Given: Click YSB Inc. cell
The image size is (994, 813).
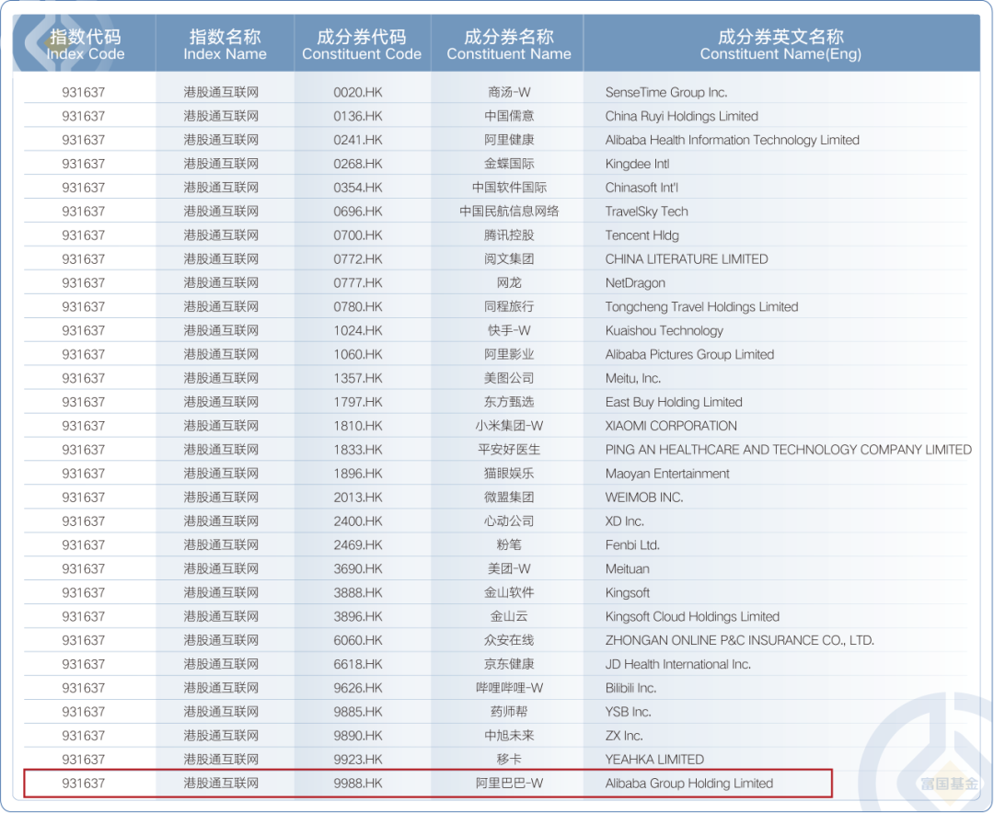Looking at the screenshot, I should pos(629,712).
